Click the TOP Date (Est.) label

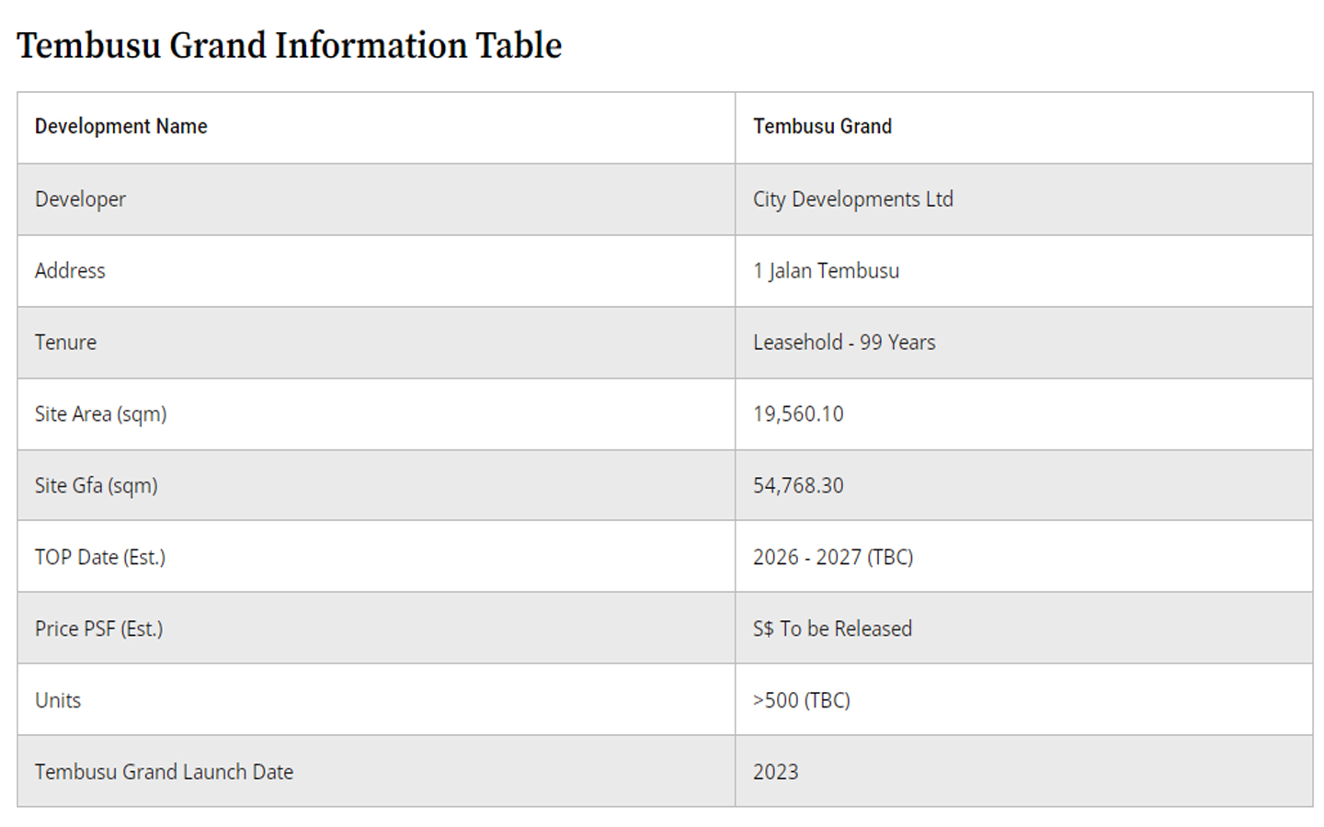tap(99, 558)
